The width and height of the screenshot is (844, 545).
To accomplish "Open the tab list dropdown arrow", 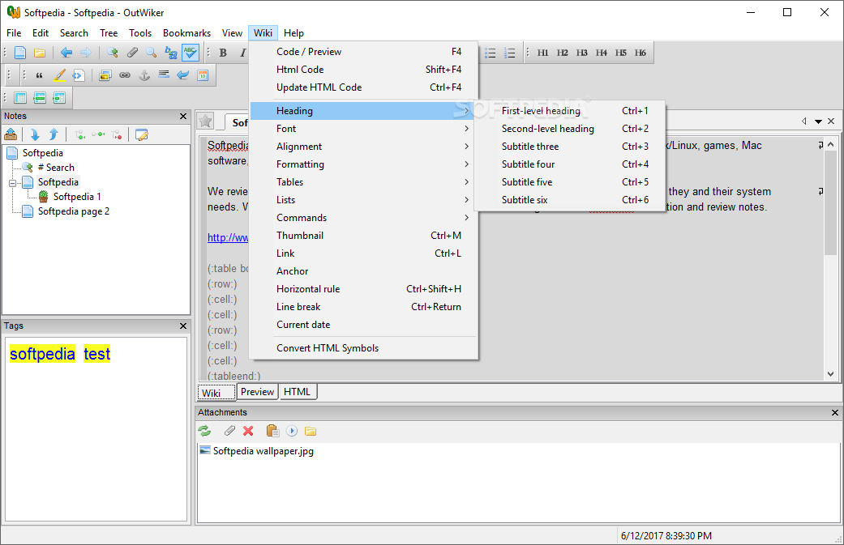I will pos(818,121).
